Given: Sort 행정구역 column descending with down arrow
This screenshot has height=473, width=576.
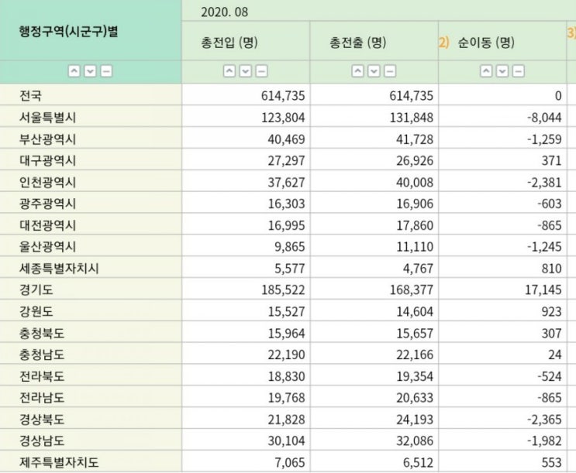Looking at the screenshot, I should (91, 71).
